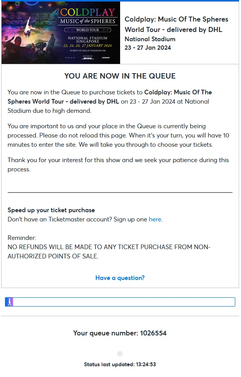Click the bold event name in first paragraph

point(178,92)
